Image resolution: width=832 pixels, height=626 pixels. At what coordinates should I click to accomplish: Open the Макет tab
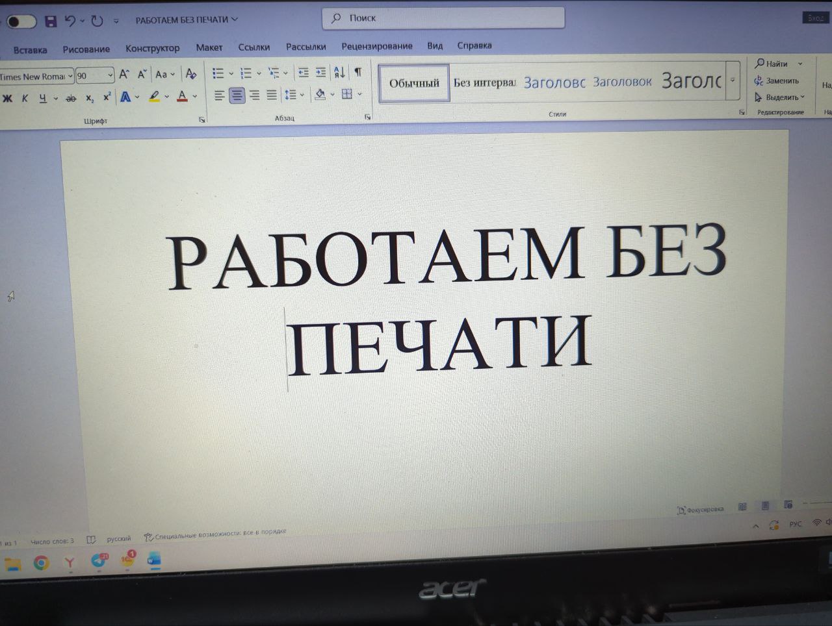(209, 47)
